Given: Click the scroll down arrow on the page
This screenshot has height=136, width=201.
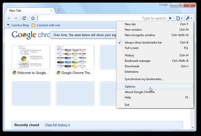Looking at the screenshot, I should [x=193, y=127].
